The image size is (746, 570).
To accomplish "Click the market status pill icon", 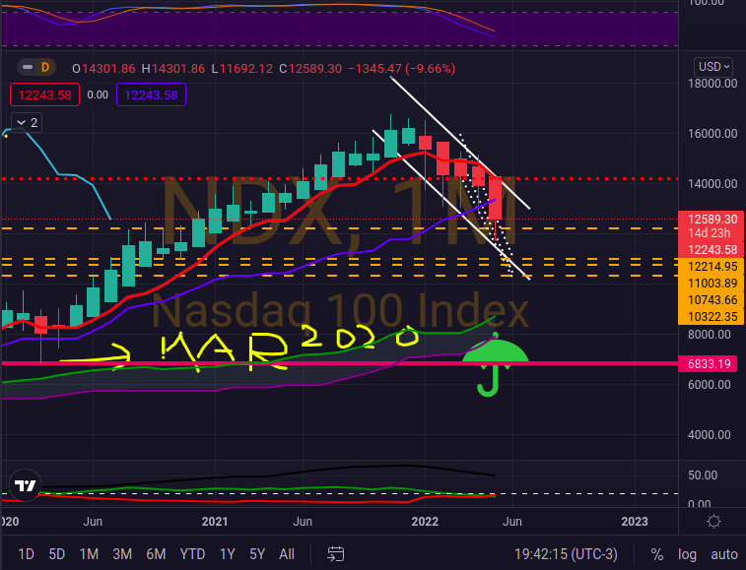I will tap(28, 68).
